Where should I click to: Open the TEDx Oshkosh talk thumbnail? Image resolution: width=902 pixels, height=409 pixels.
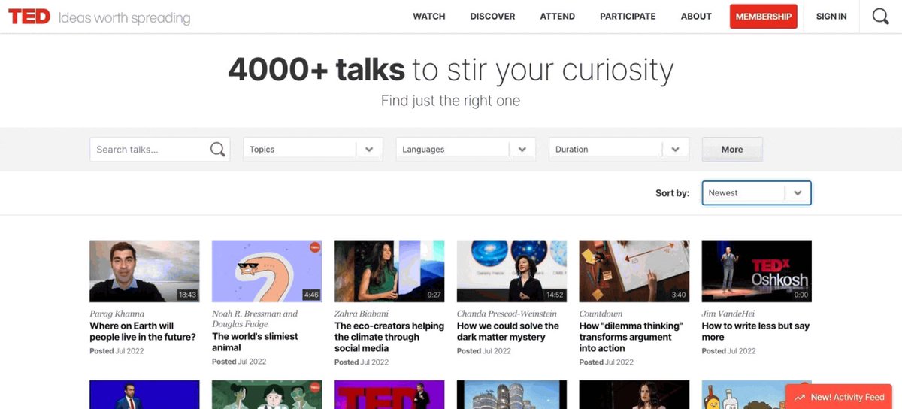coord(757,271)
